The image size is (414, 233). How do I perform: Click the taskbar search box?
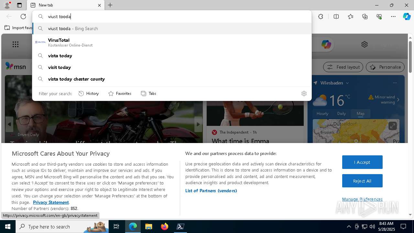coord(62,227)
